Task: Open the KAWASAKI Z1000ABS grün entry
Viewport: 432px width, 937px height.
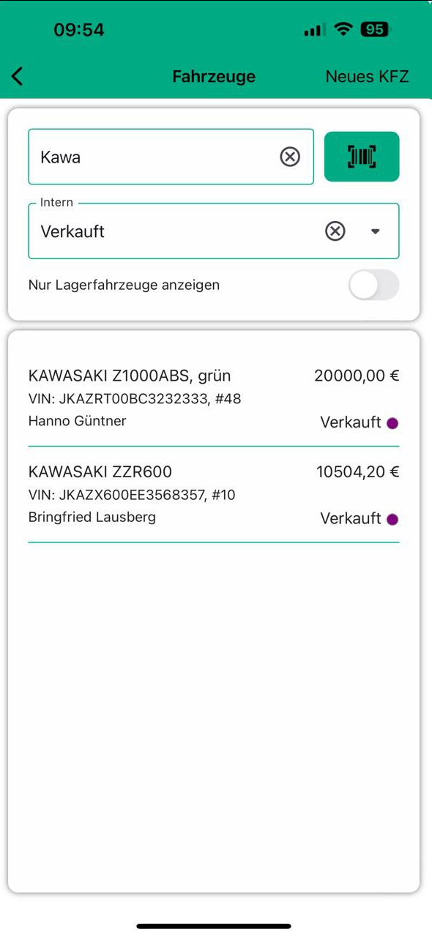Action: tap(214, 398)
